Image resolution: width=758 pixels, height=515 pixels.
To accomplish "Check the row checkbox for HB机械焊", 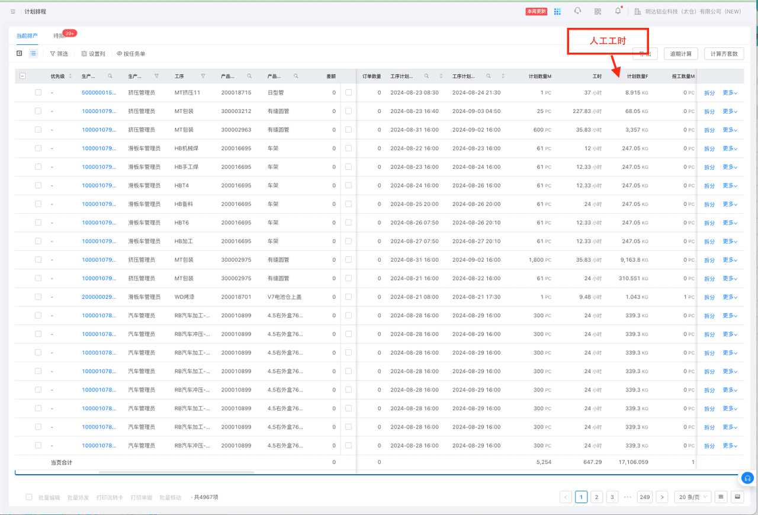I will tap(38, 148).
